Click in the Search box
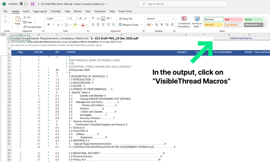 182,4
